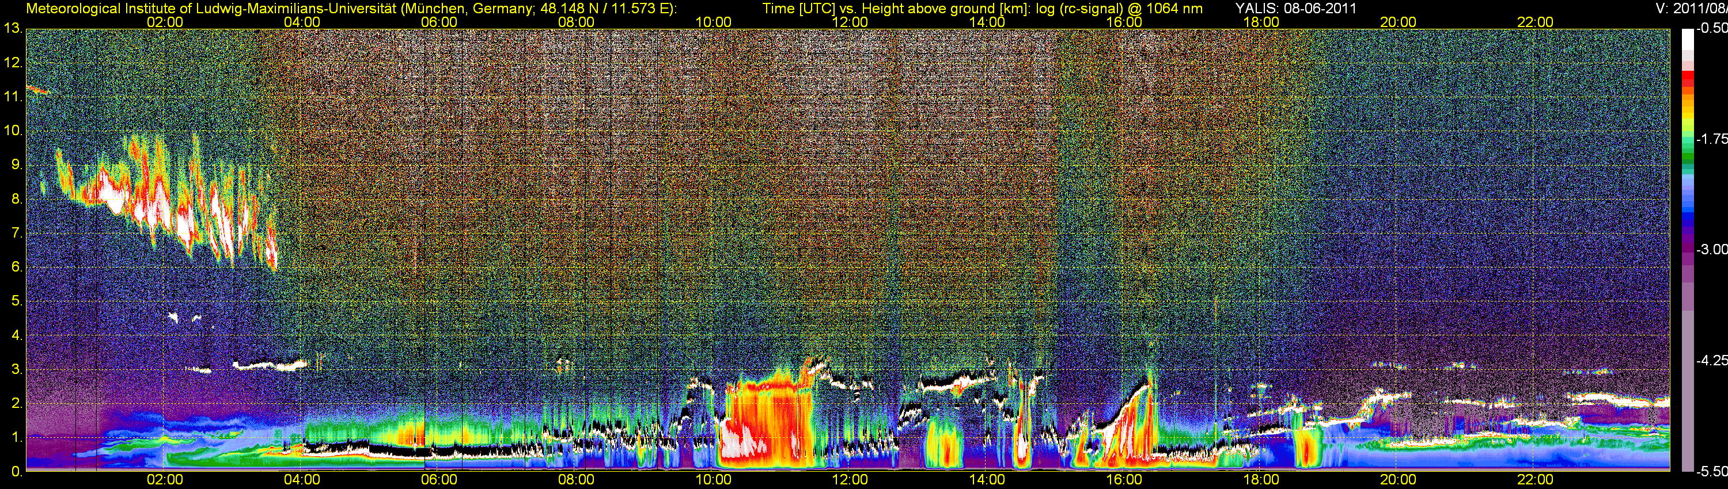Image resolution: width=1728 pixels, height=489 pixels.
Task: Click the '13.' height axis label
Action: (13, 29)
